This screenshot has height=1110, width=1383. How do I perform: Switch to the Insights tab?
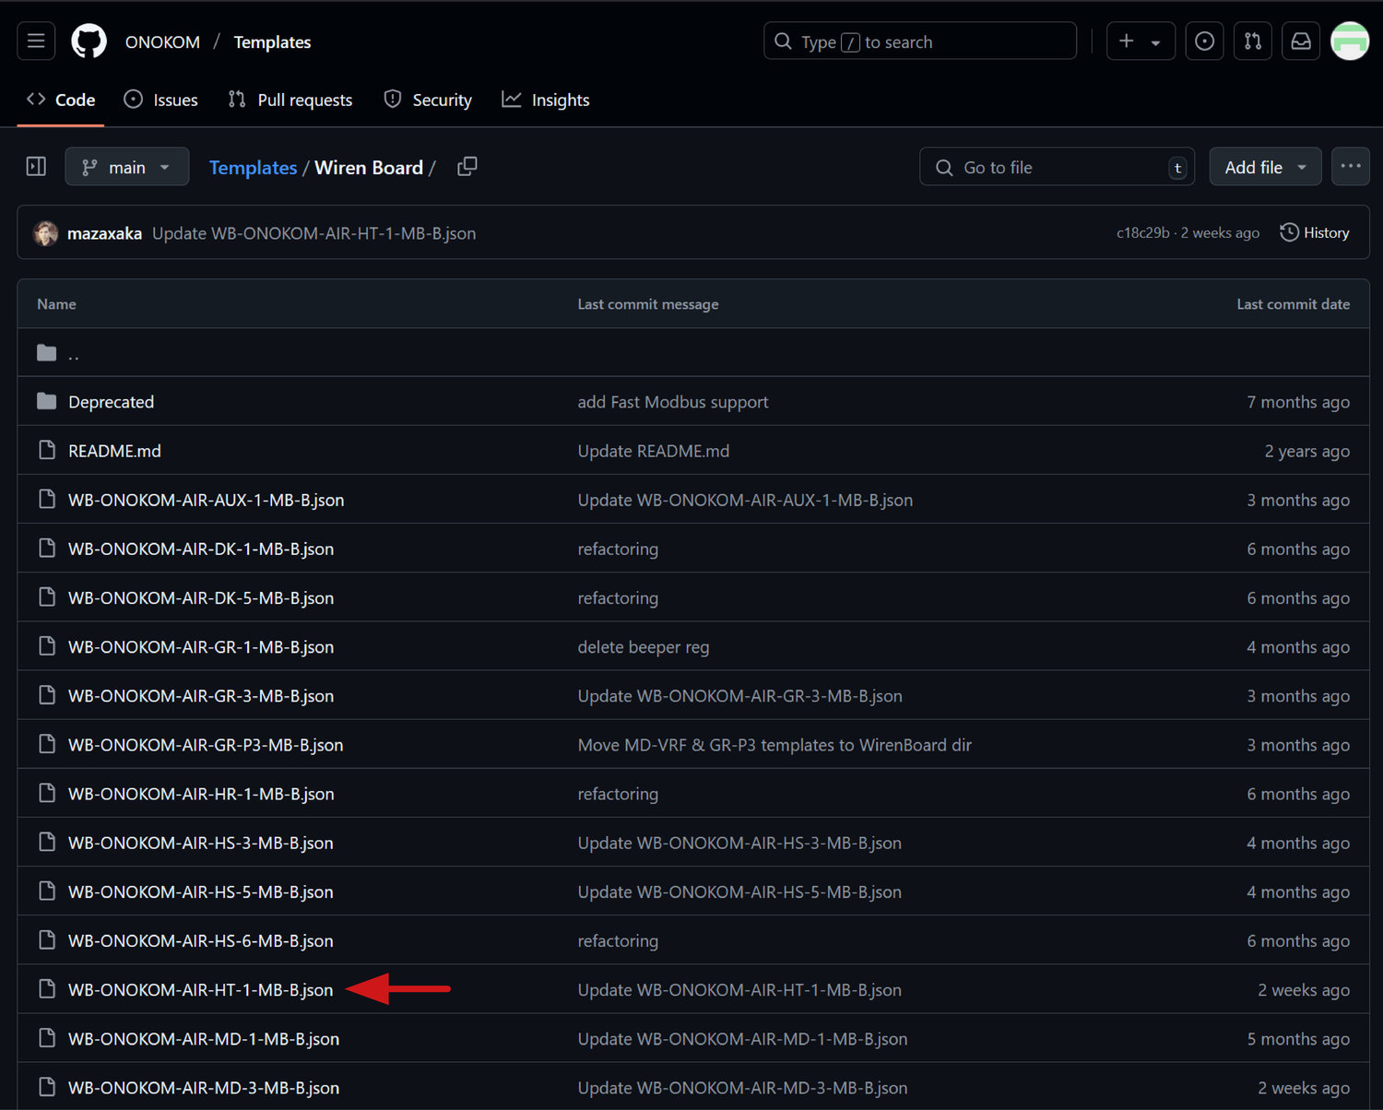[x=546, y=100]
